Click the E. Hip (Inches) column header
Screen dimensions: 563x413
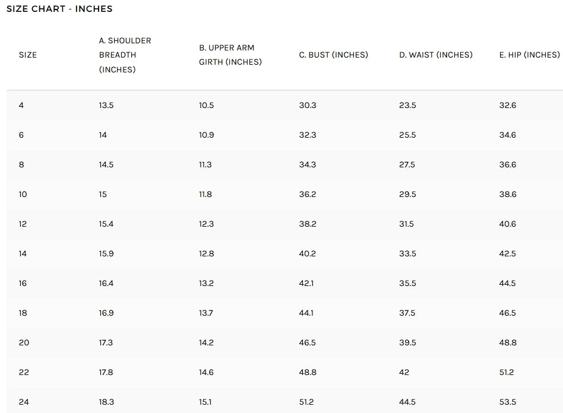coord(529,55)
